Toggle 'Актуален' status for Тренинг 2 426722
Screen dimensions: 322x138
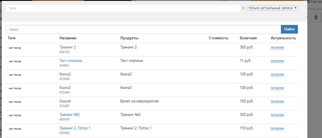coord(277,48)
